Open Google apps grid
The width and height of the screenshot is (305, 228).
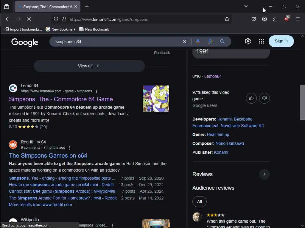click(x=262, y=41)
